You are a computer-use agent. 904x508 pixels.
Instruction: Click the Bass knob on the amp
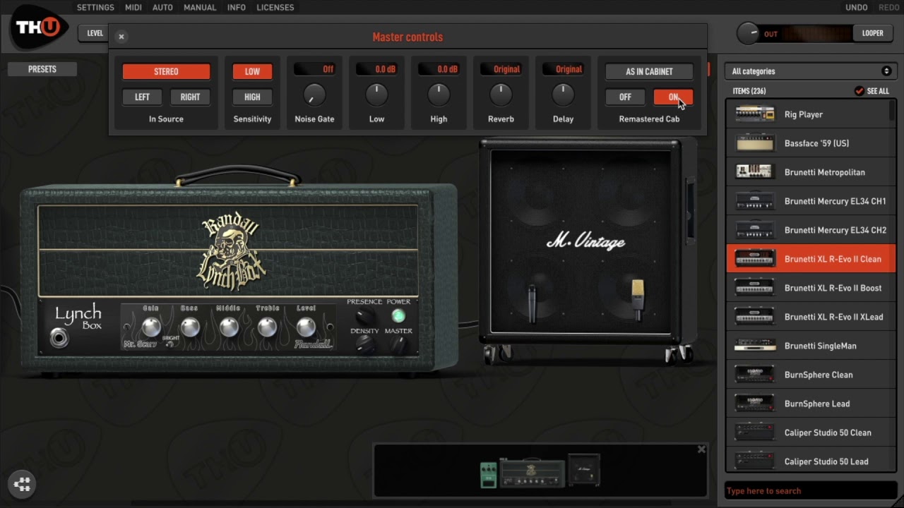tap(190, 327)
